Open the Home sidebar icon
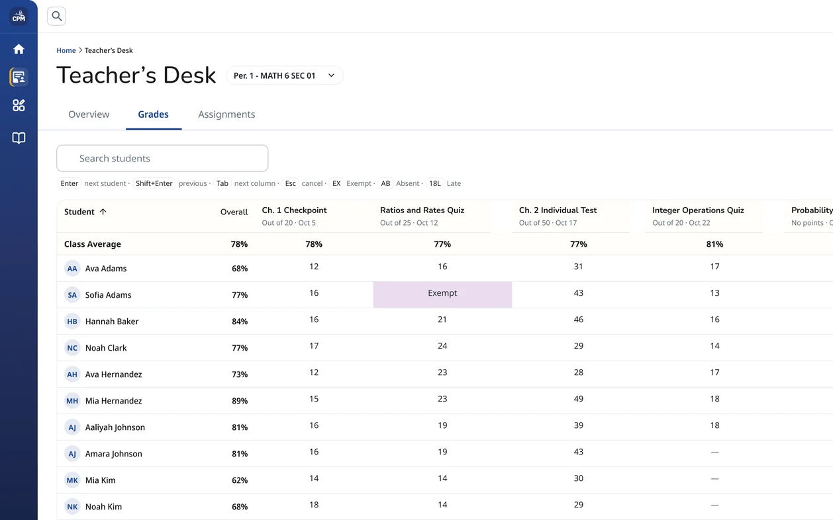This screenshot has width=833, height=520. tap(19, 49)
